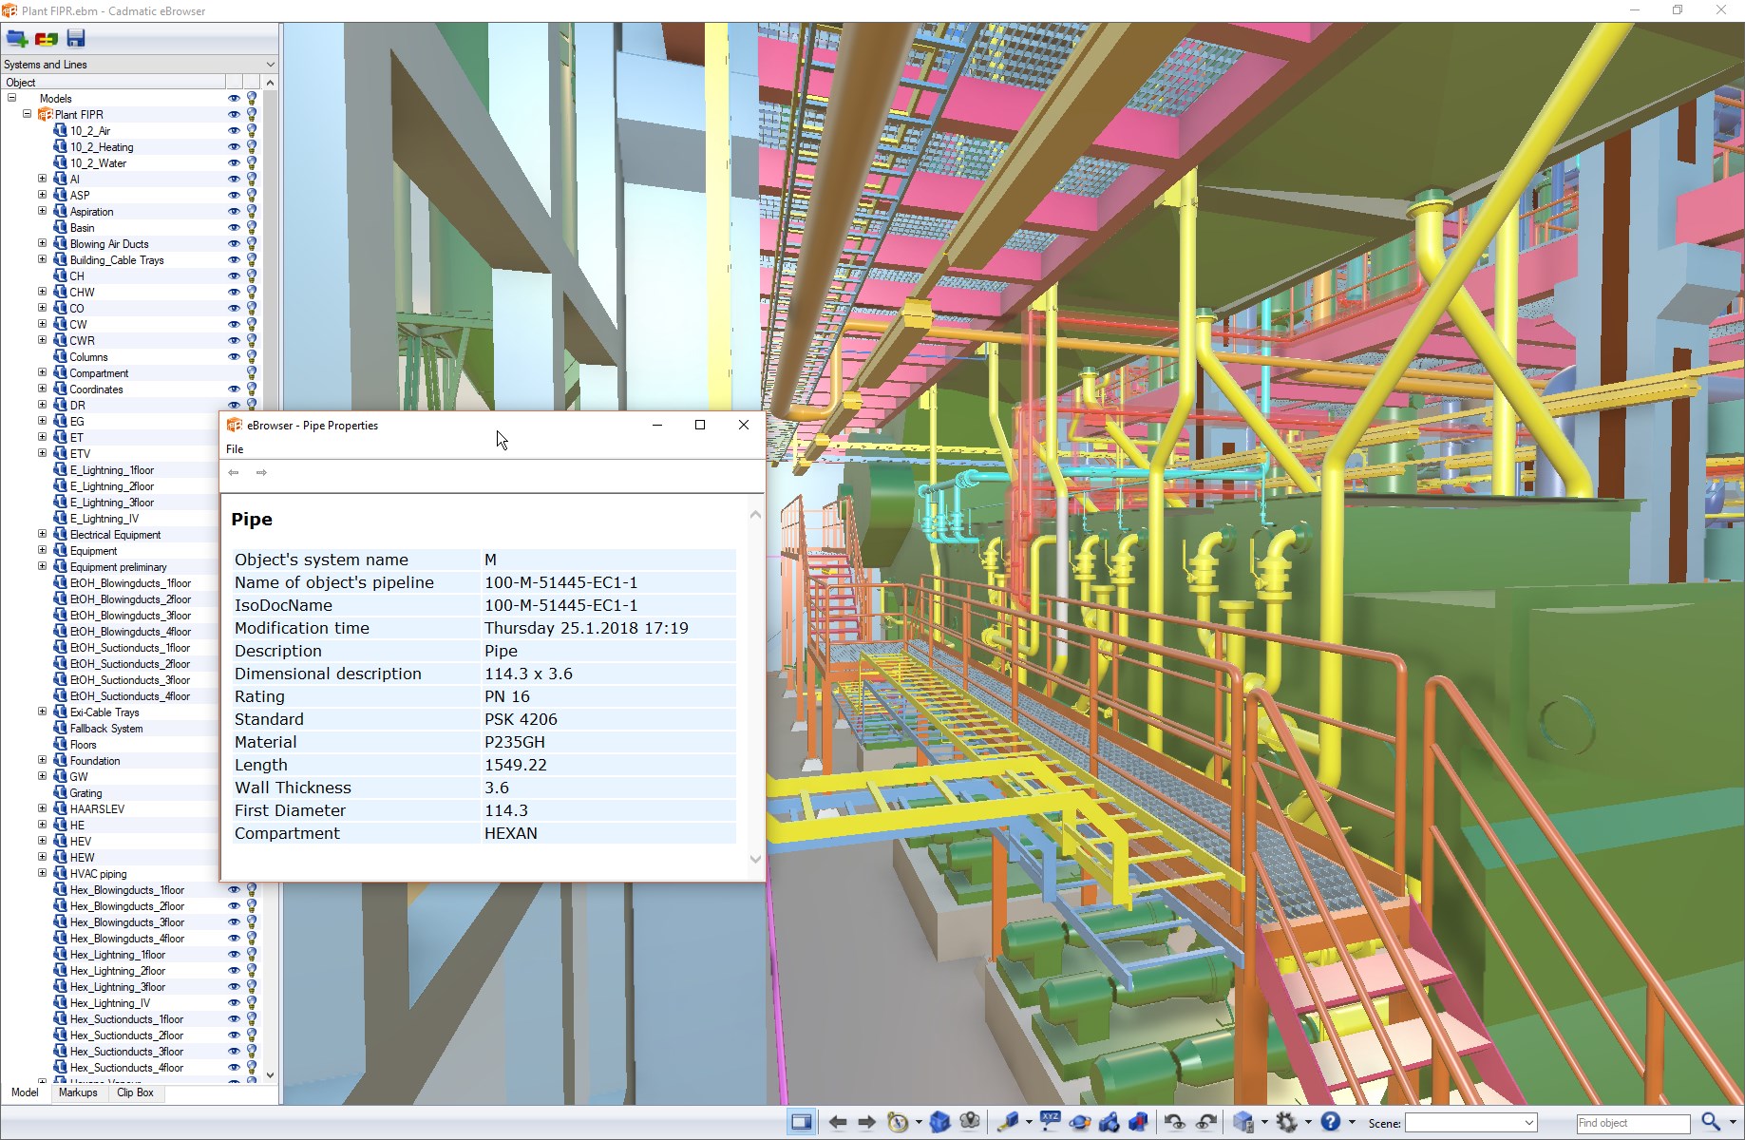Click the help question mark icon
The image size is (1745, 1140).
(x=1330, y=1122)
